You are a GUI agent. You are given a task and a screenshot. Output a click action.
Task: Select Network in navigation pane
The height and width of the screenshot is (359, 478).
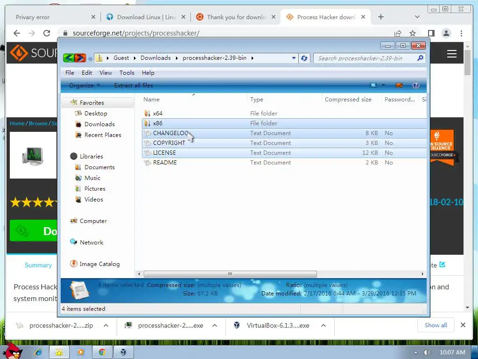(91, 243)
